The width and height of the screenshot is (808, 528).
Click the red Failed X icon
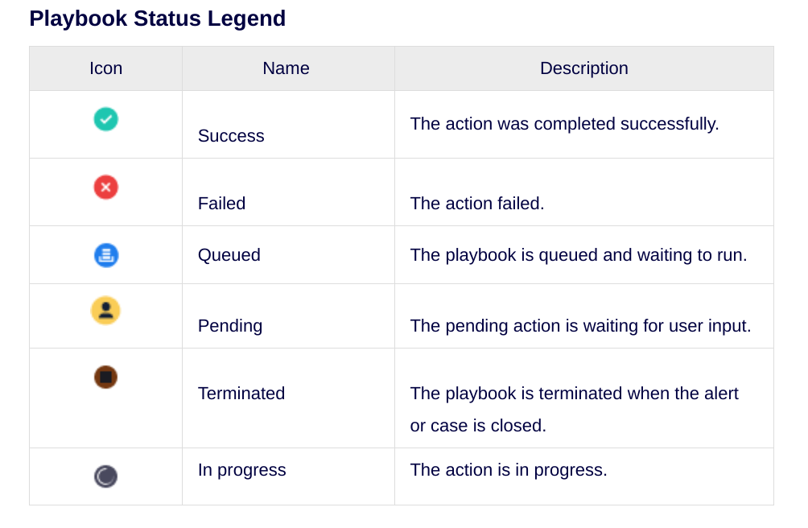tap(105, 188)
